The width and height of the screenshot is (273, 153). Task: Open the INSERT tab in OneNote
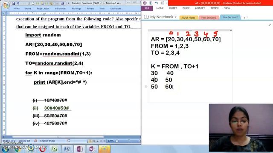pos(173,8)
